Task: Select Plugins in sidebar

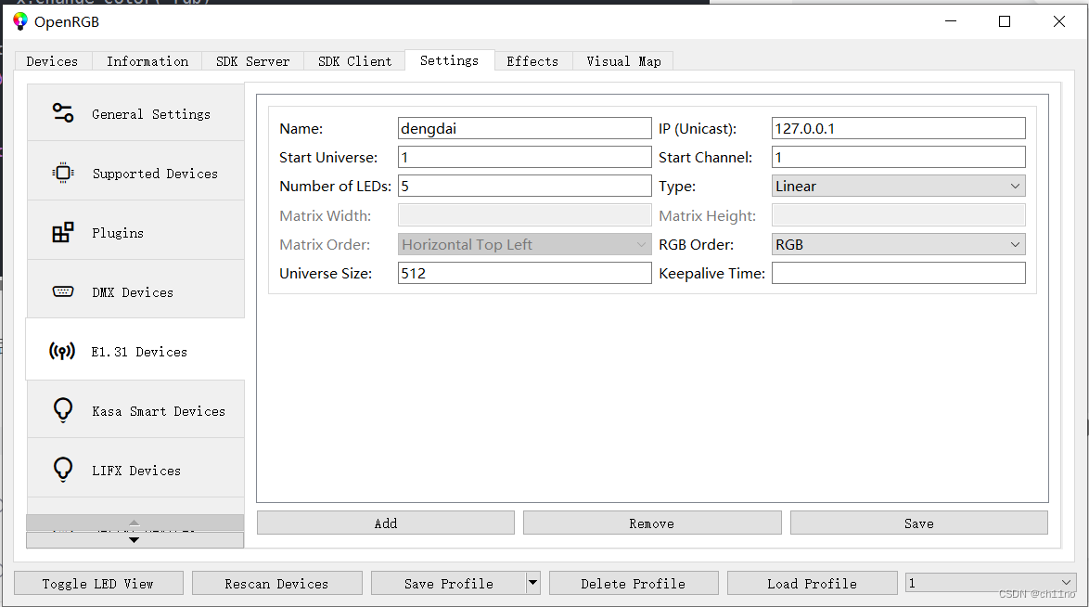Action: click(135, 232)
